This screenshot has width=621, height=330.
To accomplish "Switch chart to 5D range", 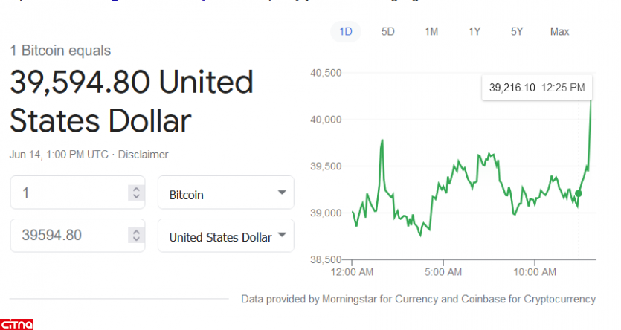I will pos(388,31).
